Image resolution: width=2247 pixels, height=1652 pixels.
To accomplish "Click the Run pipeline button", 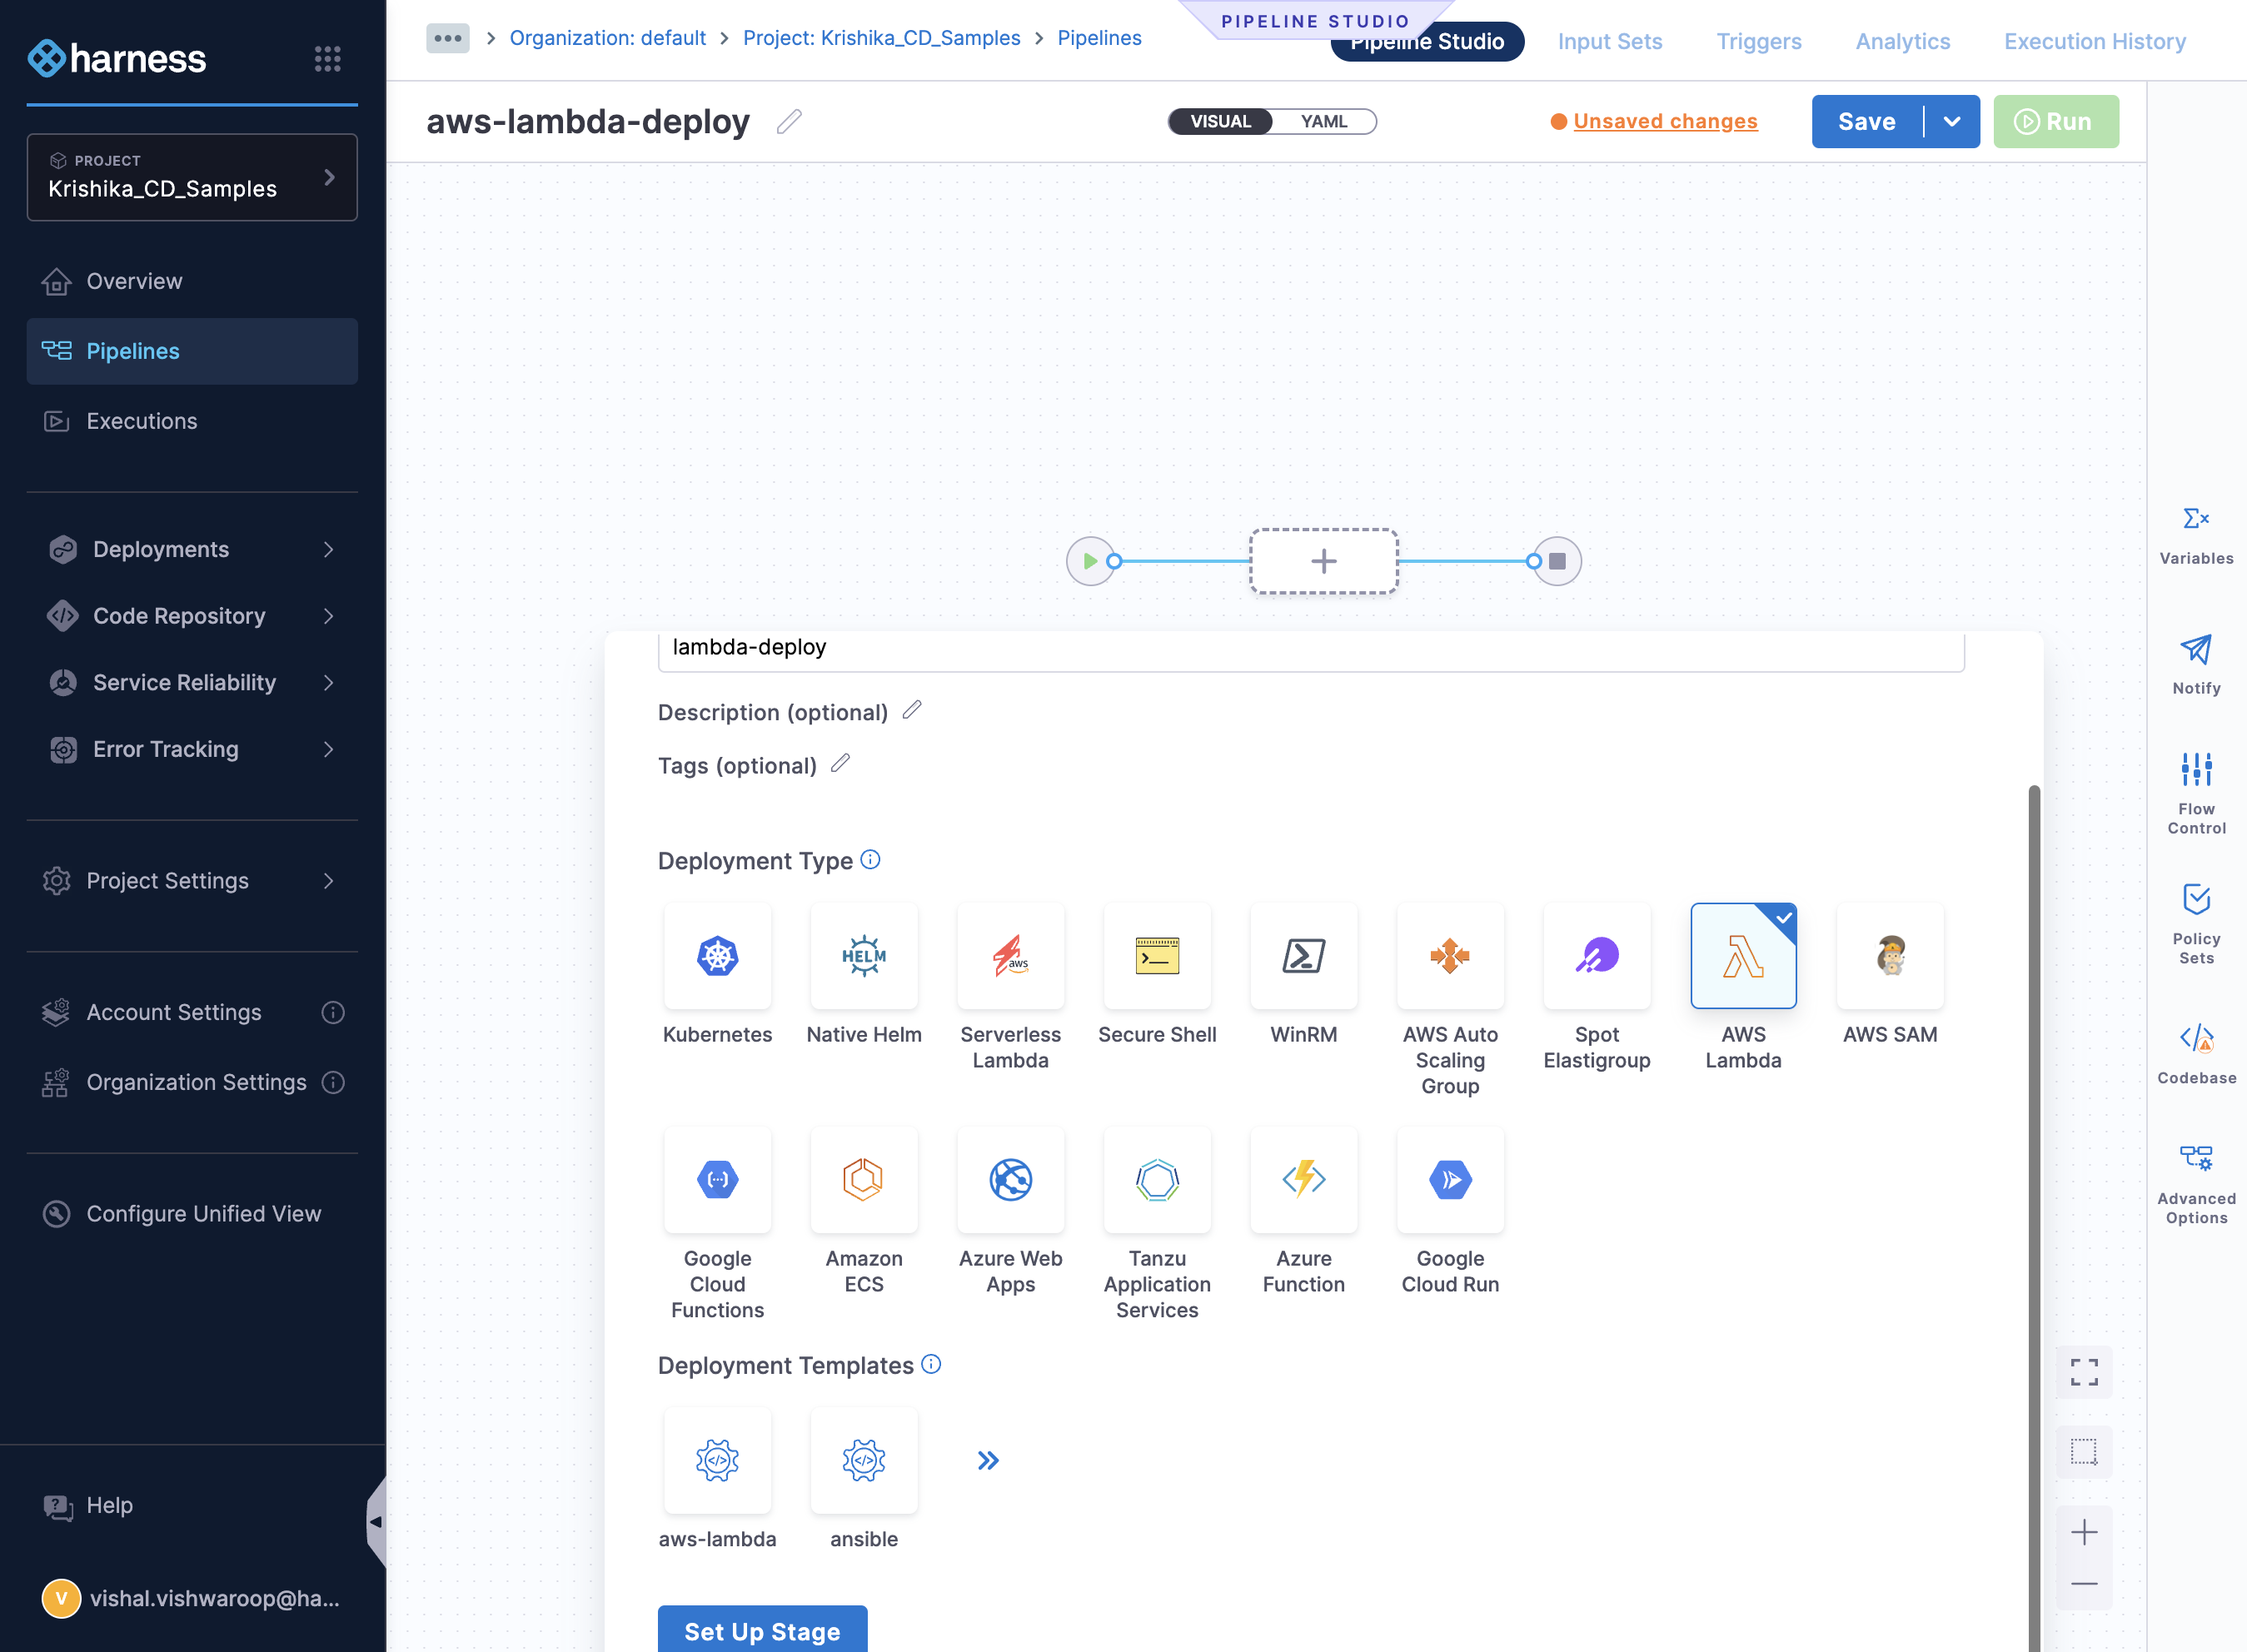I will pos(2055,121).
